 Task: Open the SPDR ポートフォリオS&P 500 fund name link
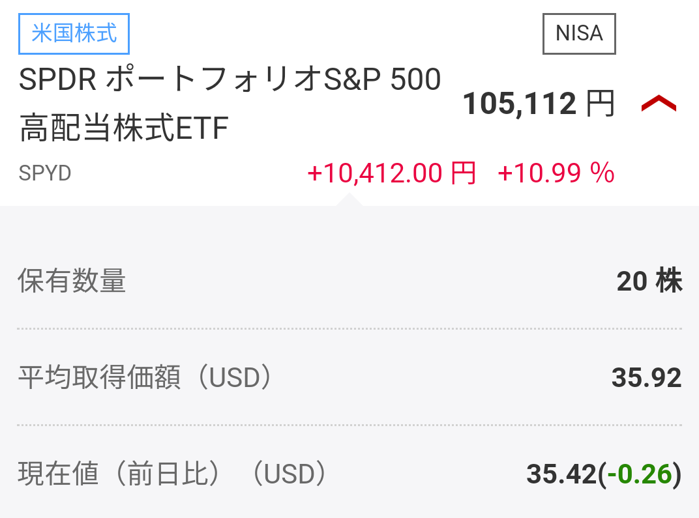228,101
